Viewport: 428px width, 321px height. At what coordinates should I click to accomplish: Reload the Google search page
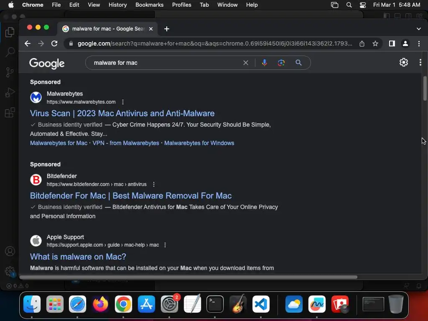coord(54,43)
